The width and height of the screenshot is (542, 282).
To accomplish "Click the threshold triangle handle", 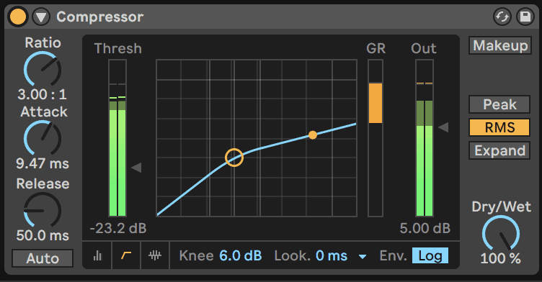I will 136,168.
